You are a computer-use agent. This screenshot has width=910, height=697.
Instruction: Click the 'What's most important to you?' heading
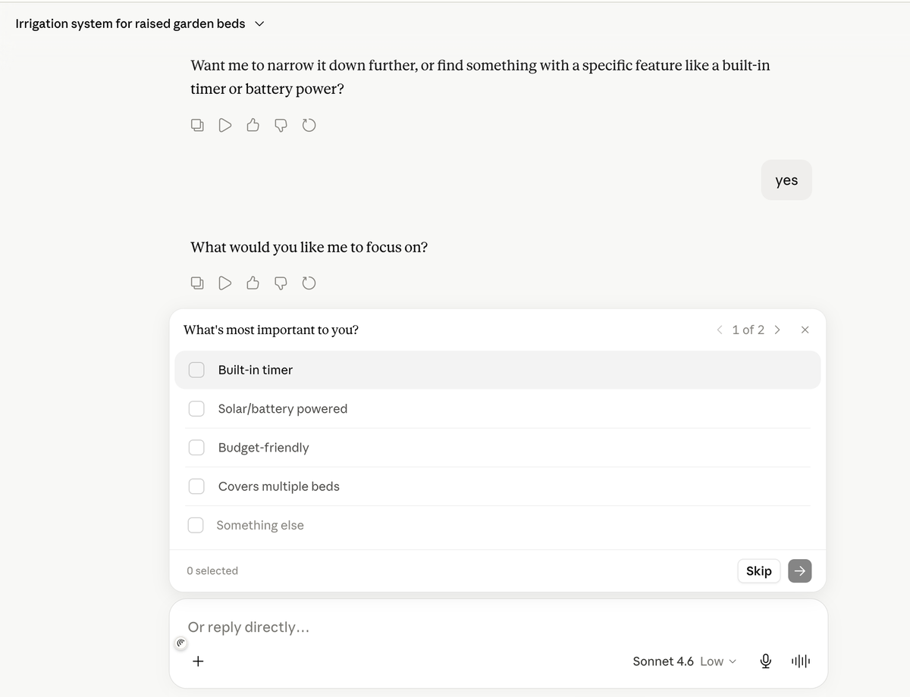coord(271,330)
